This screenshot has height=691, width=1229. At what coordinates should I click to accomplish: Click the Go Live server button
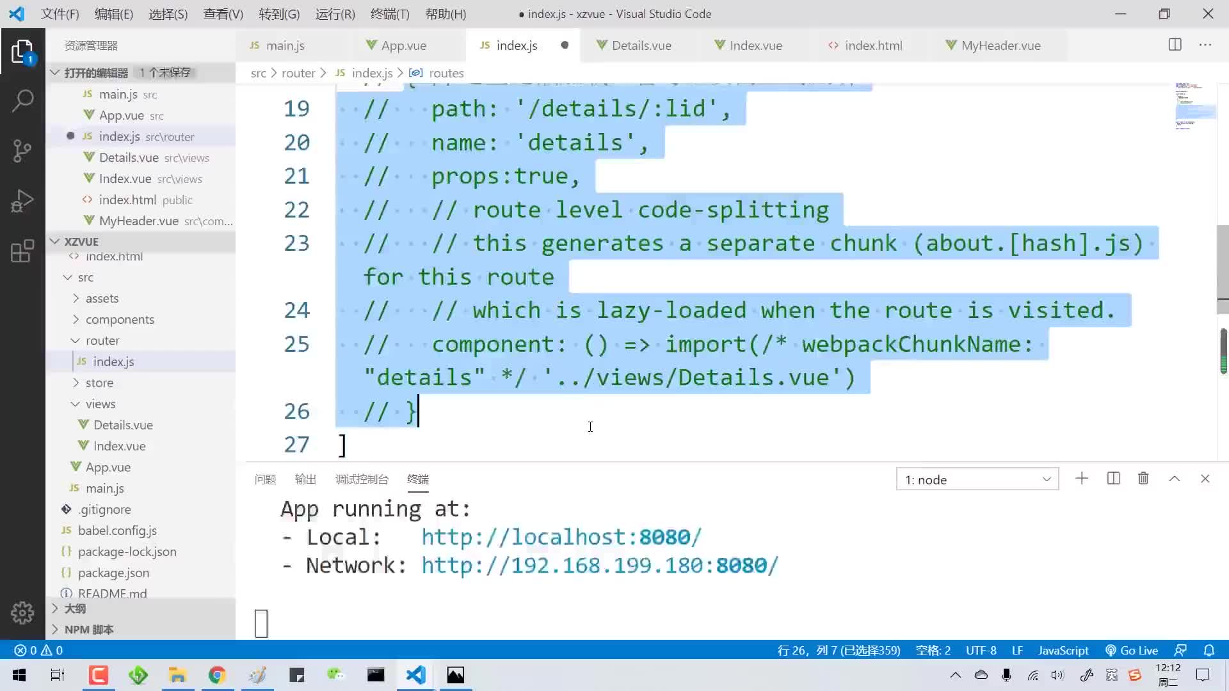pos(1131,650)
